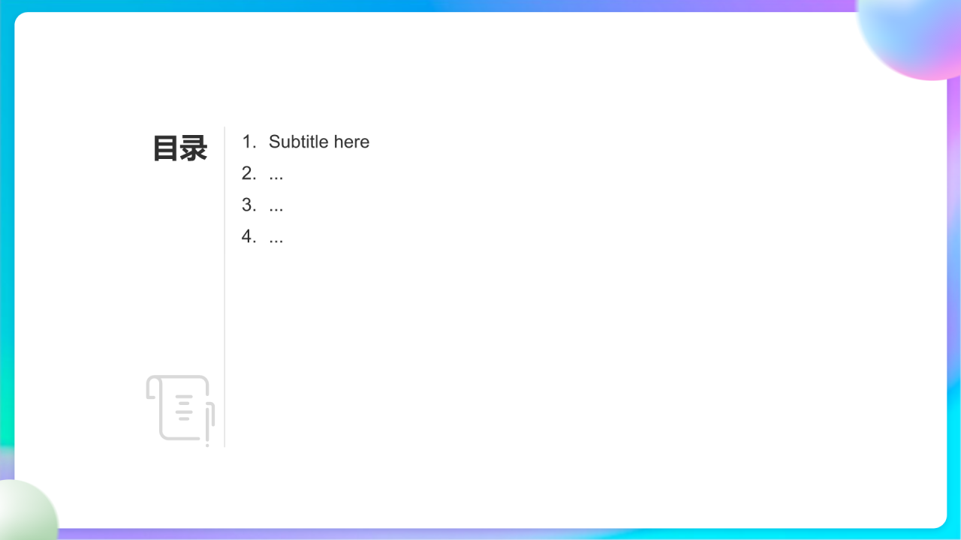Click the gray scroll document icon
The height and width of the screenshot is (540, 961).
(176, 407)
